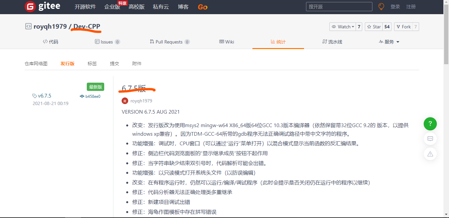Click the 特惠 badge on 企业版

pos(123,3)
